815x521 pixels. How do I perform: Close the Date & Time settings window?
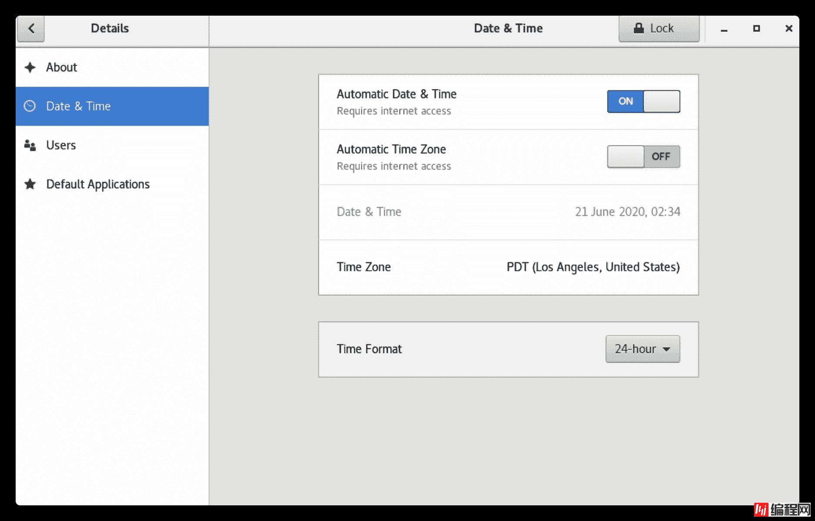(x=788, y=29)
